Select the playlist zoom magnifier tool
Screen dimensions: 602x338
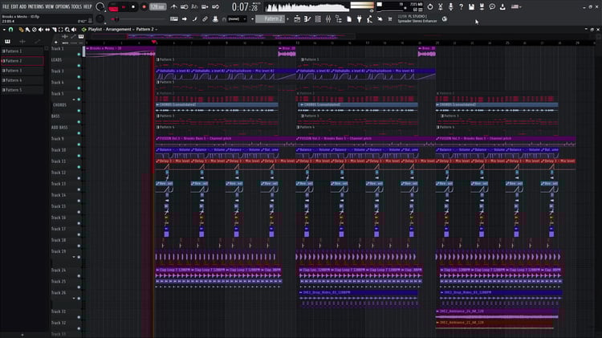pos(67,30)
